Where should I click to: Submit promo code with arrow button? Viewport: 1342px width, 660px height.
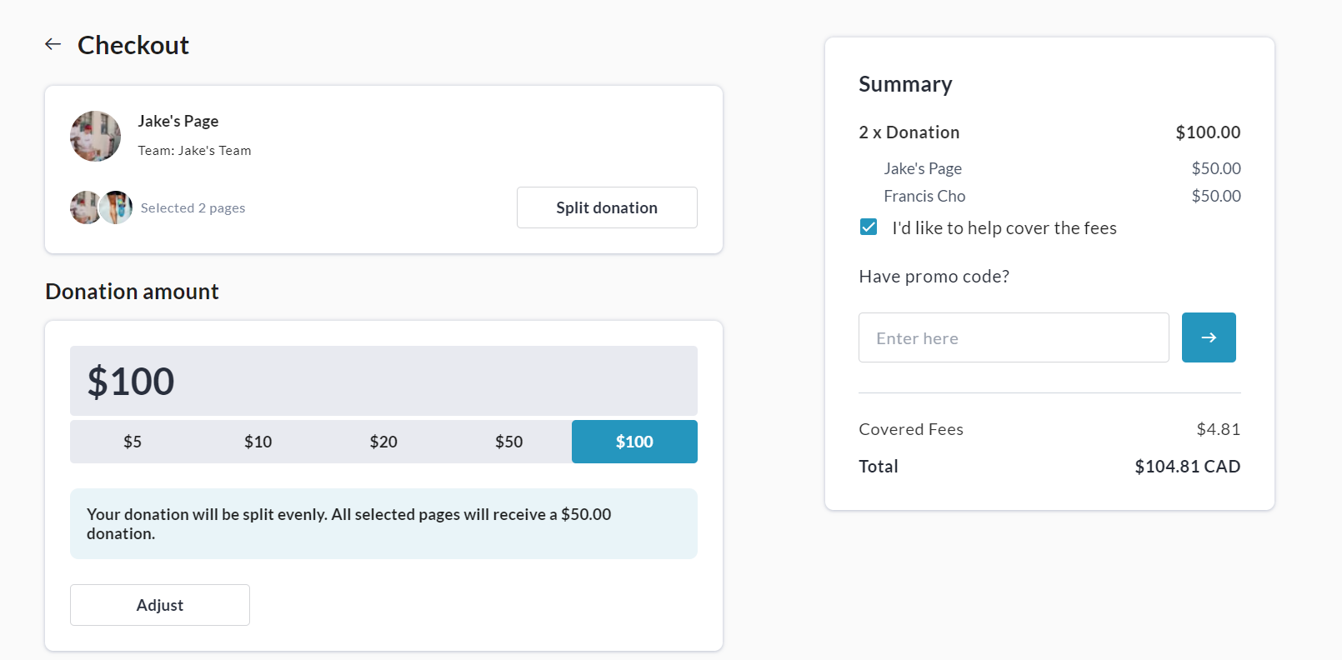1208,337
